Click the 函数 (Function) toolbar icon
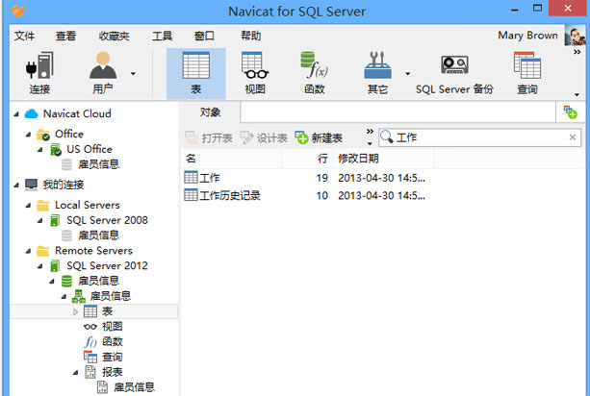Viewport: 590px width, 396px height. 314,73
